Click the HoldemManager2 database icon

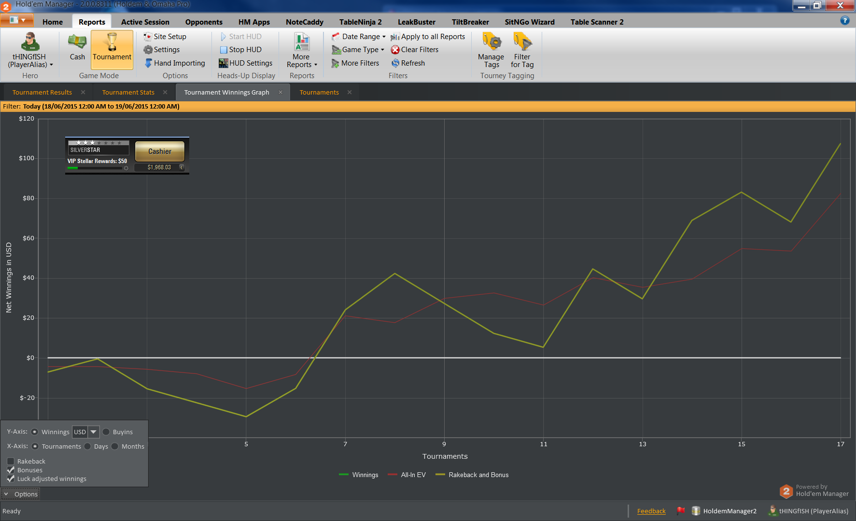(696, 511)
